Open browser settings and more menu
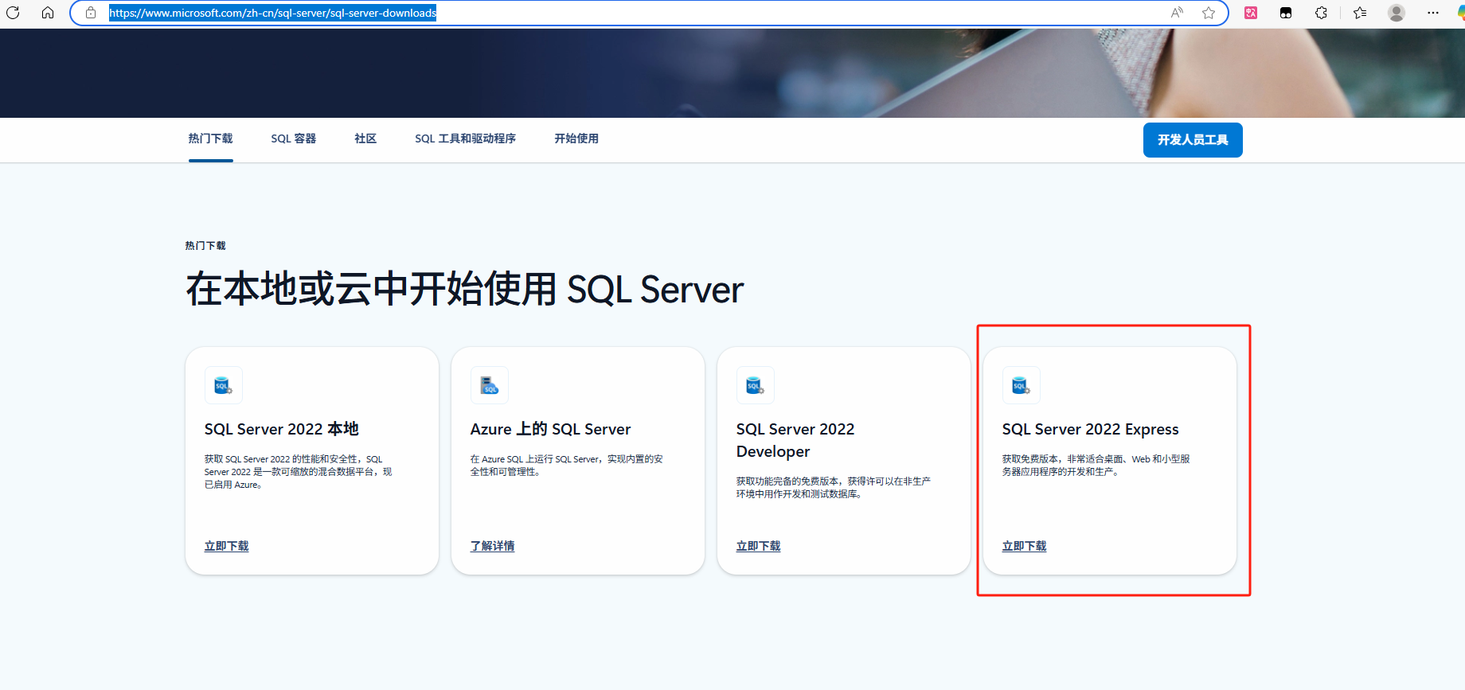The height and width of the screenshot is (690, 1465). pos(1433,13)
